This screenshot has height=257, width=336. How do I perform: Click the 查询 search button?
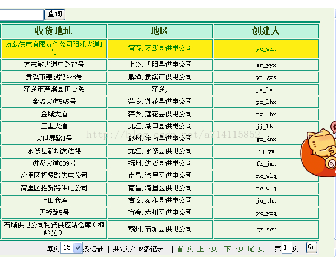(x=54, y=15)
